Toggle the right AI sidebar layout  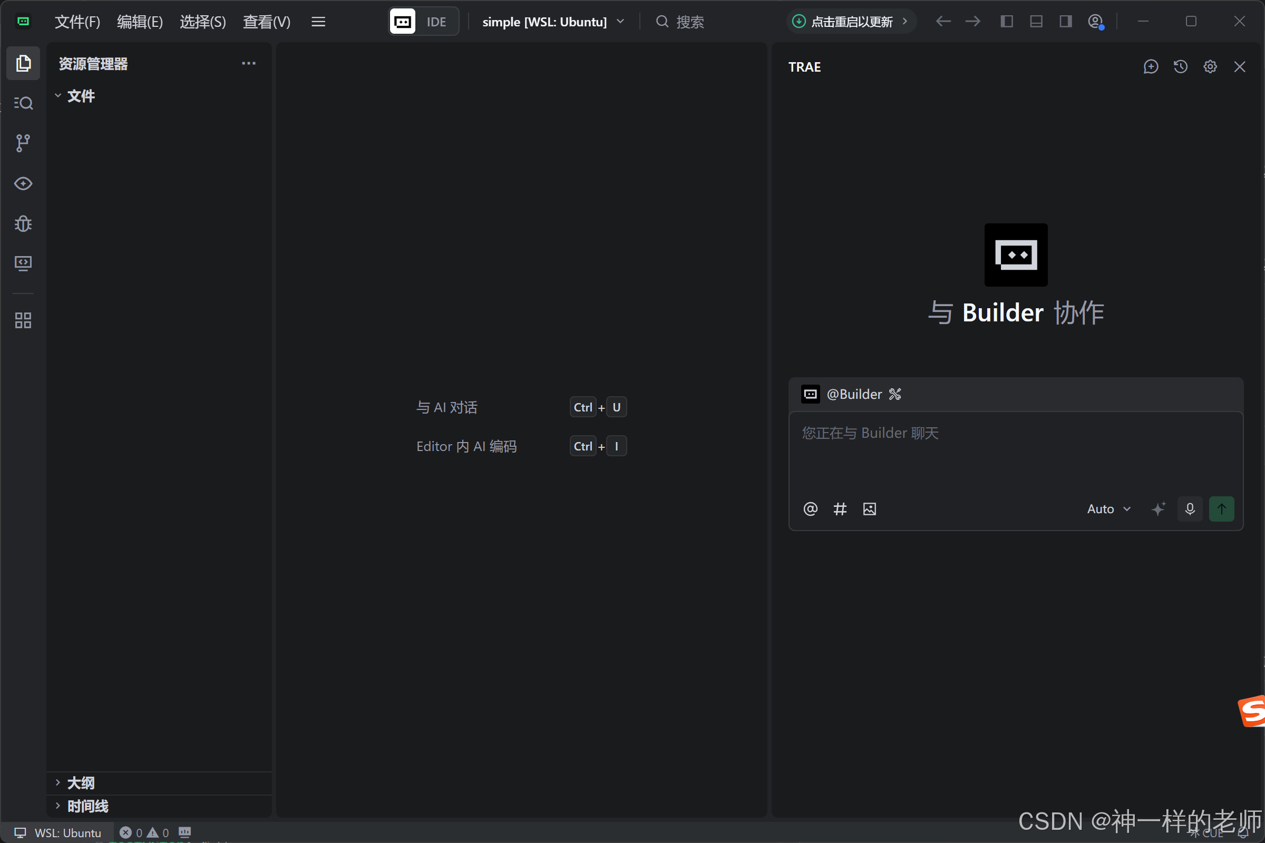click(x=1065, y=22)
